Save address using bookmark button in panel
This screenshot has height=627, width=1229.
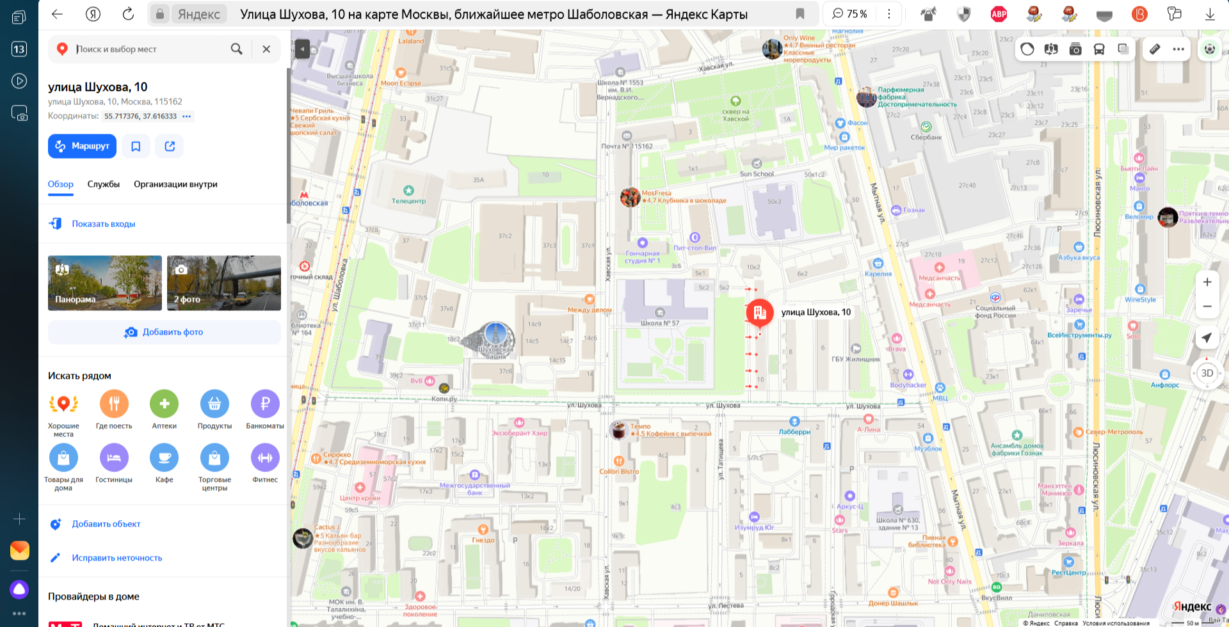[x=136, y=147]
